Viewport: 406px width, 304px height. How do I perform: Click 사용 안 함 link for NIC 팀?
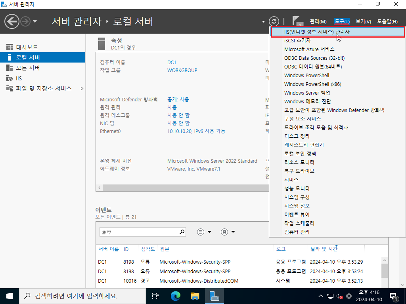178,123
